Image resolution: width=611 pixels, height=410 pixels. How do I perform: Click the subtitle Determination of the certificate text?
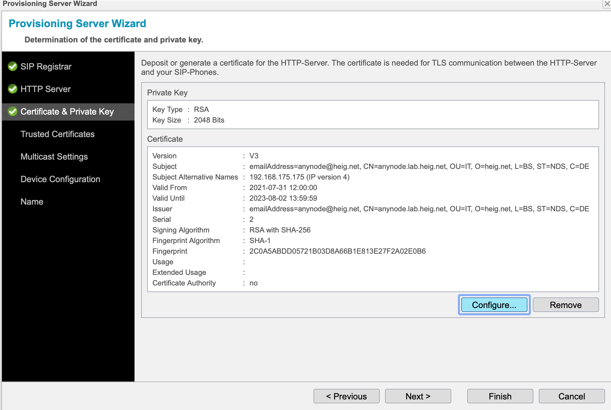click(114, 40)
